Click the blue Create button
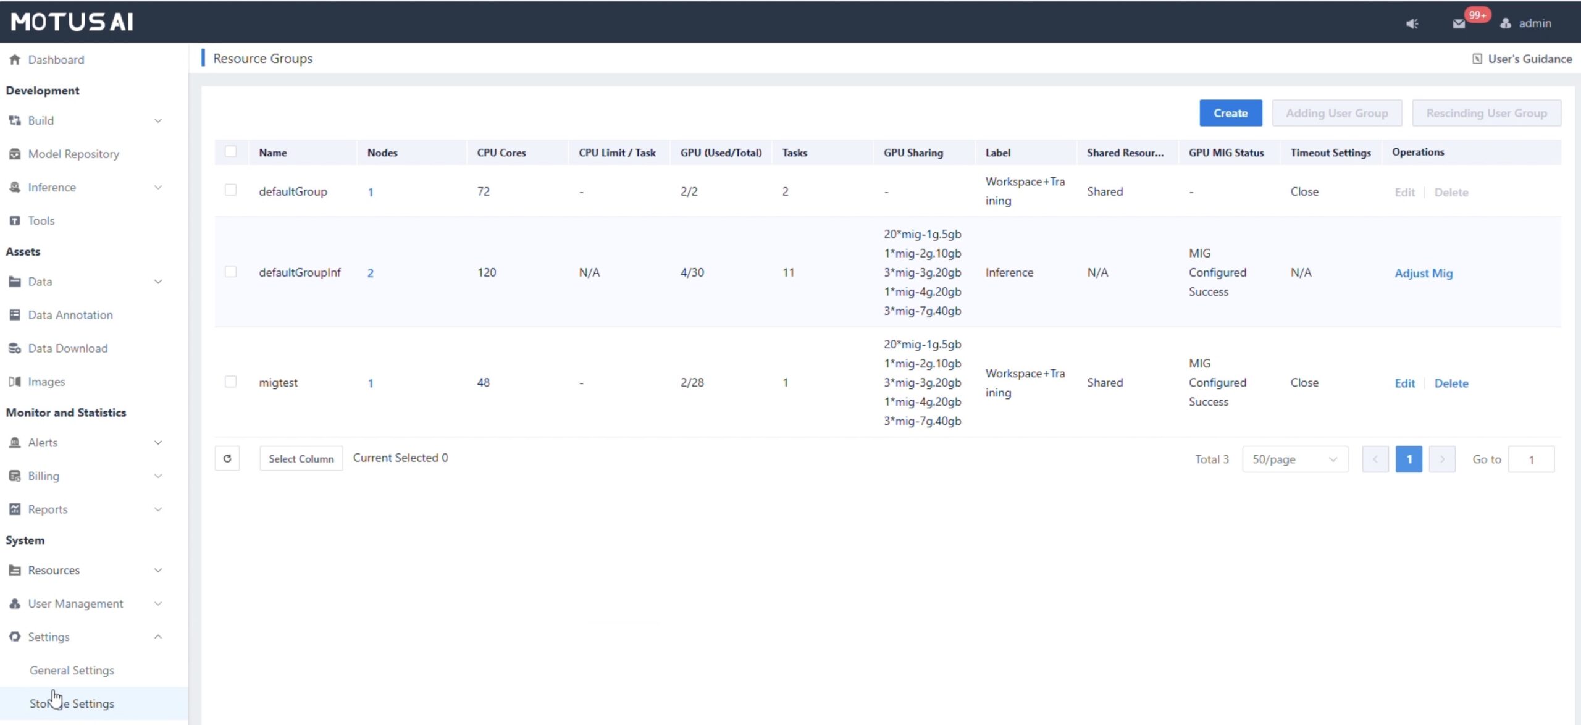The height and width of the screenshot is (725, 1581). tap(1230, 113)
